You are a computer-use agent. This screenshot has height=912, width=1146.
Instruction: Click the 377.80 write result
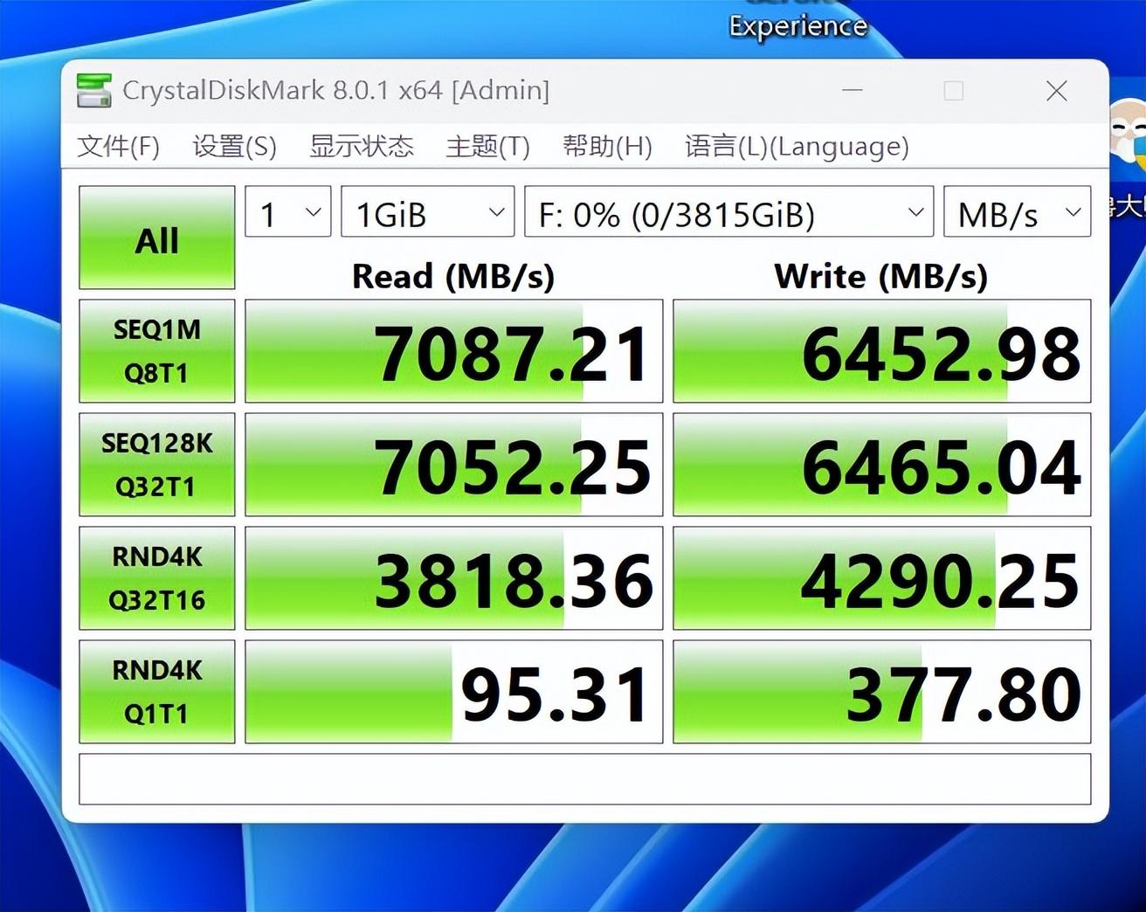pyautogui.click(x=882, y=692)
